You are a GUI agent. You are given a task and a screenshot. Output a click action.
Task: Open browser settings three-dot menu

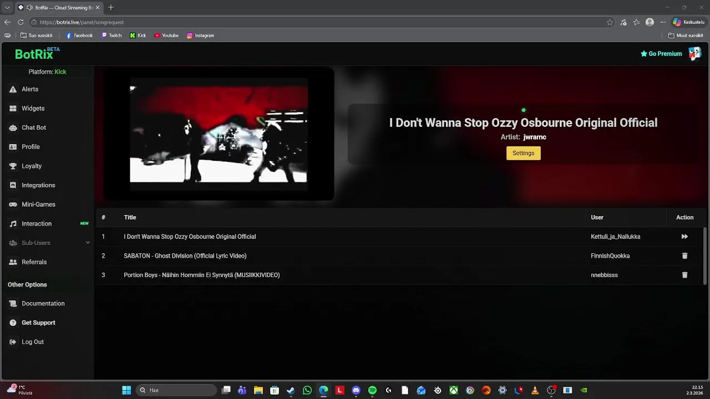point(662,22)
